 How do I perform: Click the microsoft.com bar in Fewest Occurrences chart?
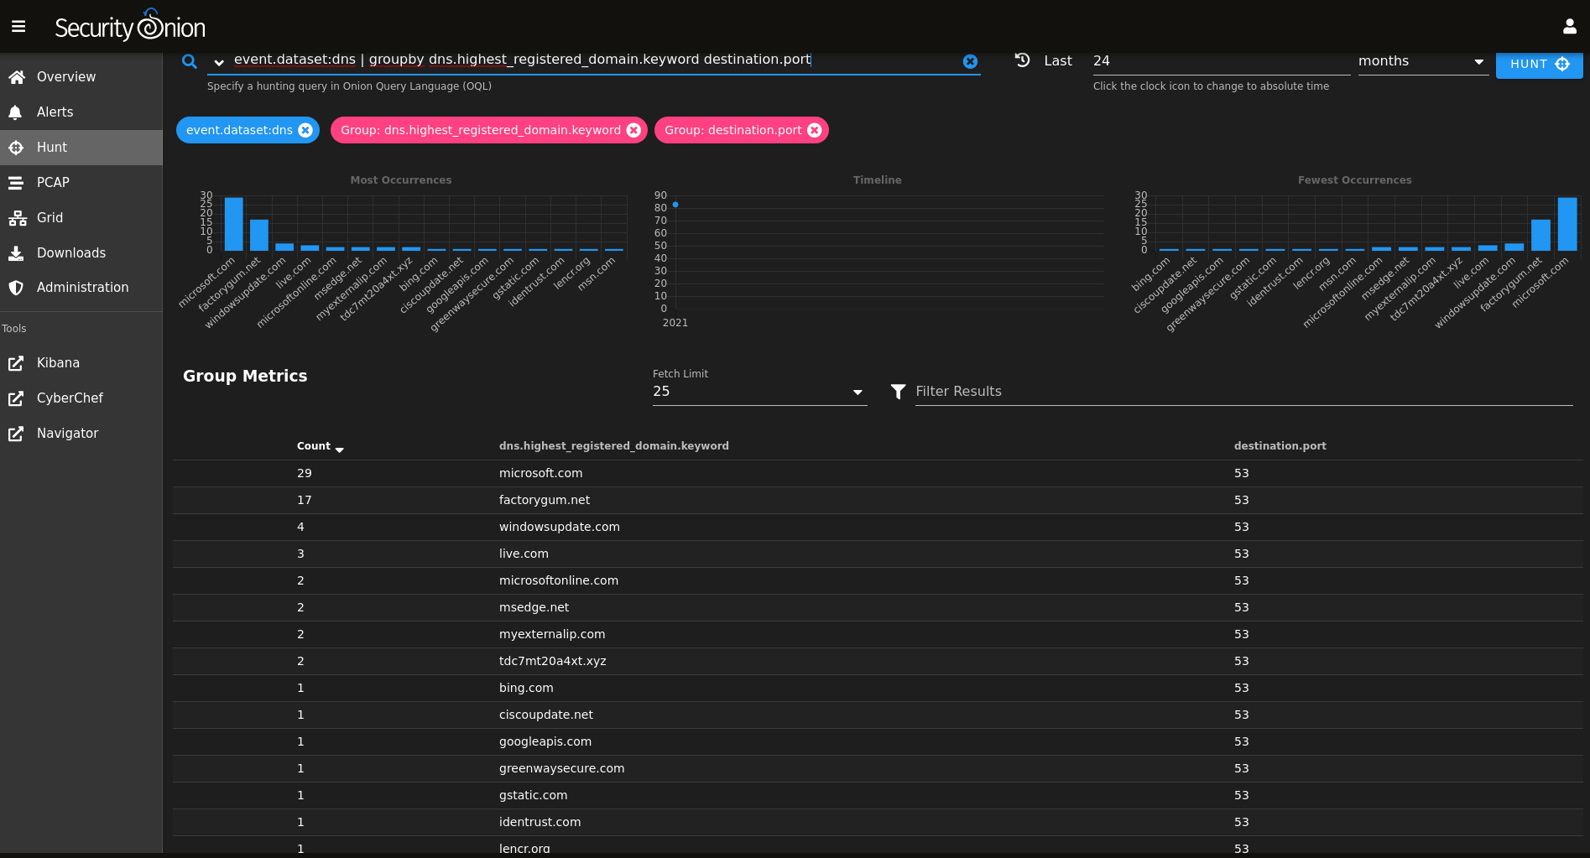tap(1567, 224)
